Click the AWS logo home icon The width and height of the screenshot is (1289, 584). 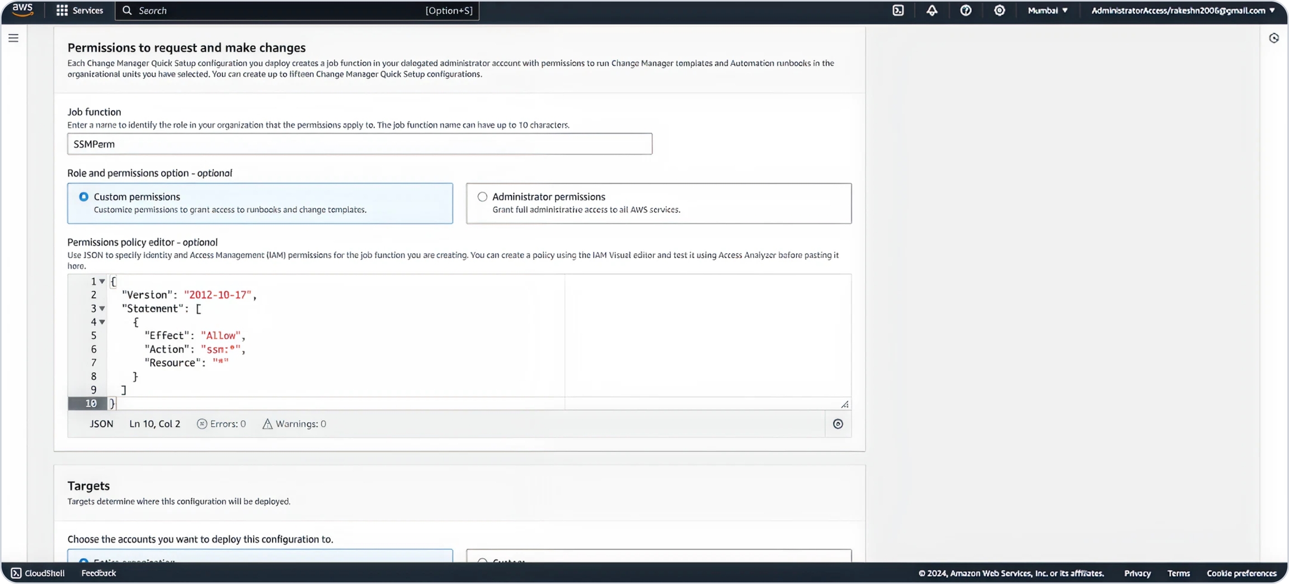click(x=22, y=10)
